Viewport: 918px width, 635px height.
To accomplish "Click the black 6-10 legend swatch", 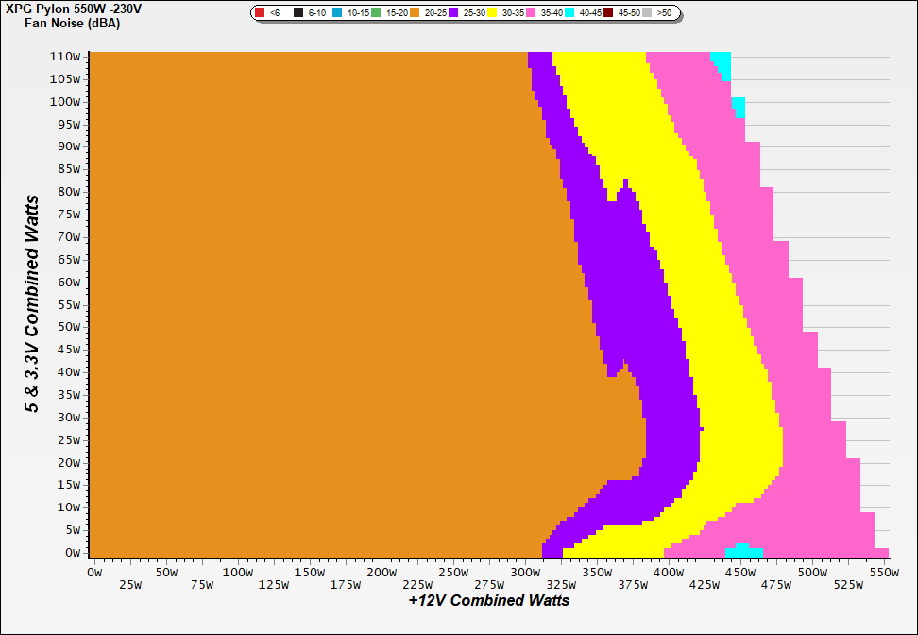I will tap(298, 13).
